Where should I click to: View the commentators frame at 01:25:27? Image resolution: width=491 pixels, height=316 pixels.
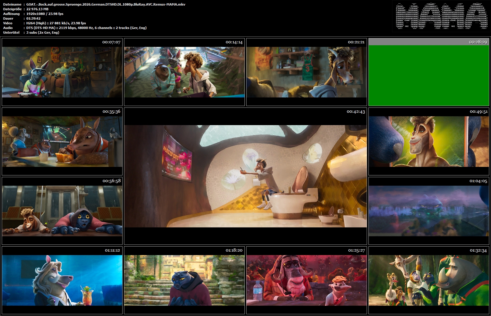(x=307, y=280)
